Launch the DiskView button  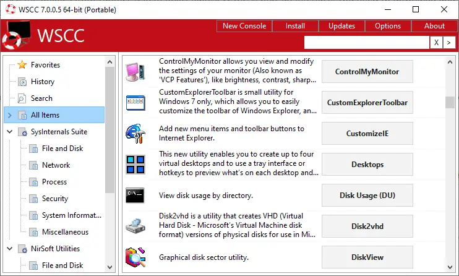tap(367, 257)
